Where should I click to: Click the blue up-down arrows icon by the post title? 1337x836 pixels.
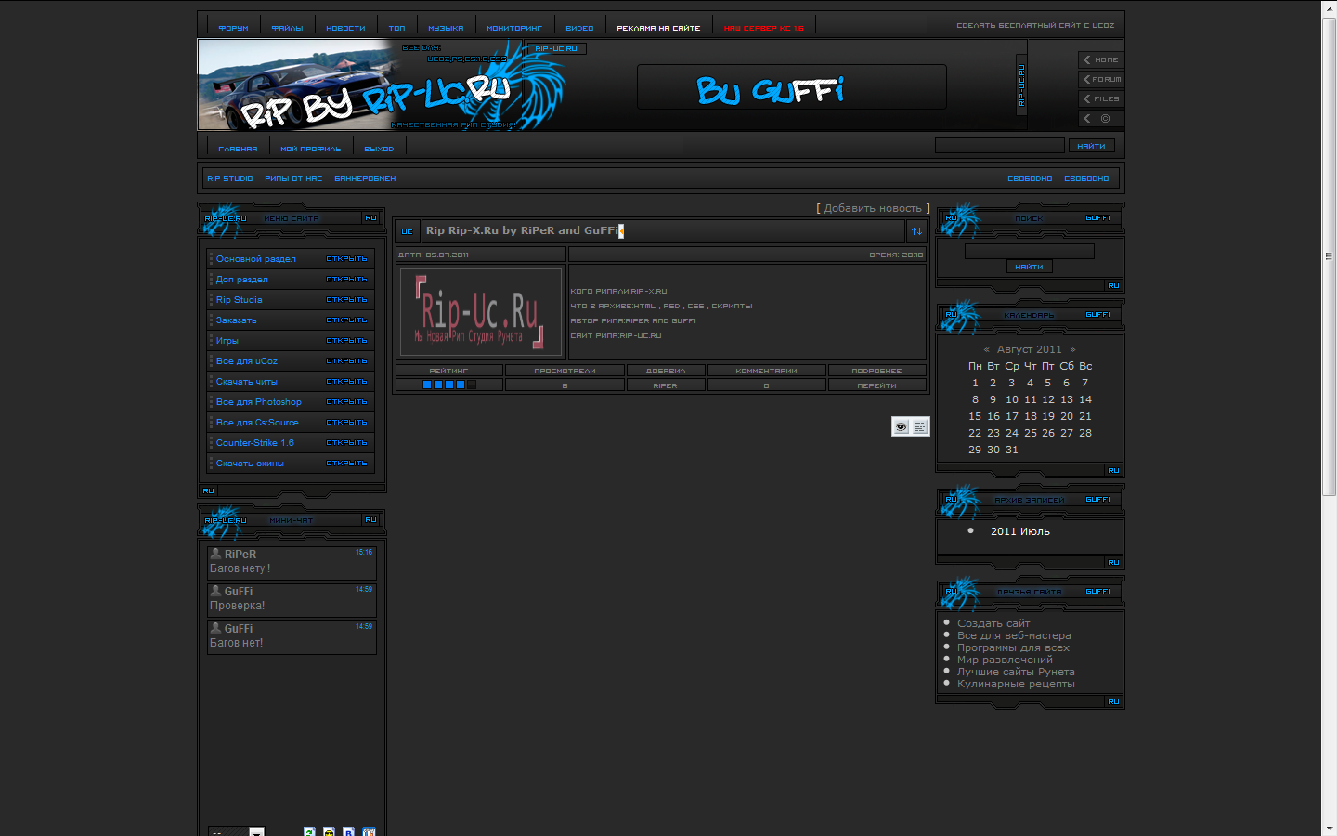tap(916, 231)
